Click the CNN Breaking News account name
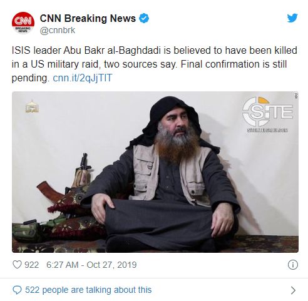Image resolution: width=308 pixels, height=301 pixels. point(88,18)
